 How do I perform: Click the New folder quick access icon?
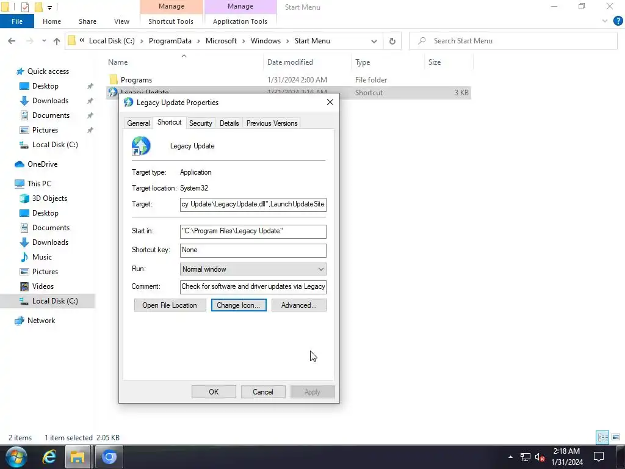click(x=38, y=7)
